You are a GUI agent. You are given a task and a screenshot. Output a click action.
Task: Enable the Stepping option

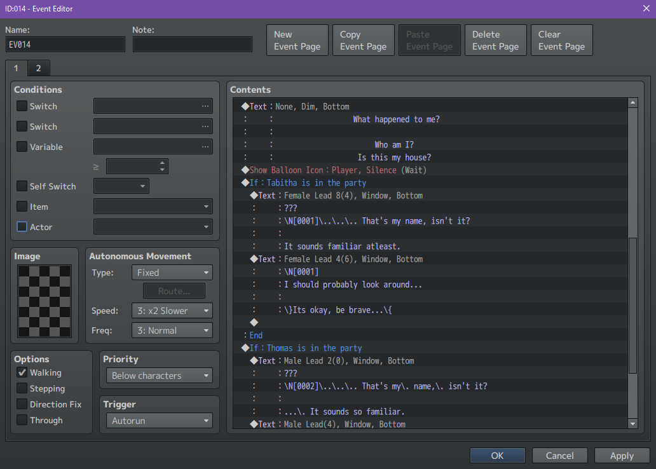click(22, 388)
